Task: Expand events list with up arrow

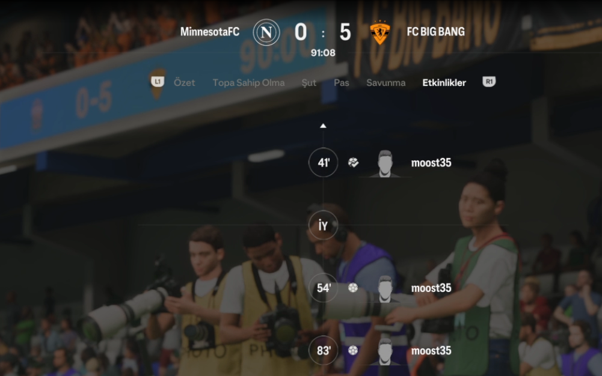Action: coord(324,126)
